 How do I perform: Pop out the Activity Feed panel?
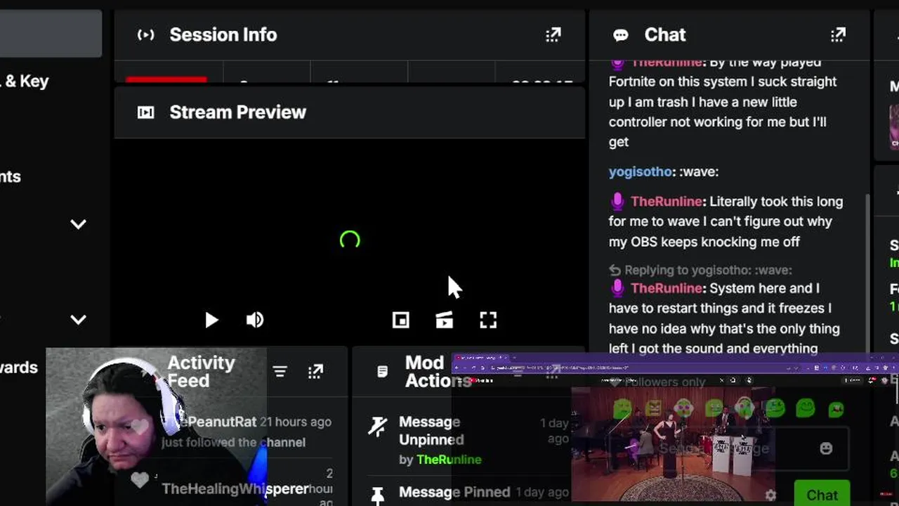(315, 372)
